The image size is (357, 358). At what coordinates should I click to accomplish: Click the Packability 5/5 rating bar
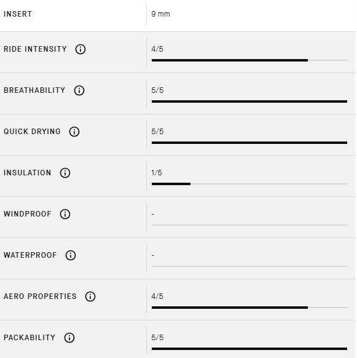pos(249,349)
